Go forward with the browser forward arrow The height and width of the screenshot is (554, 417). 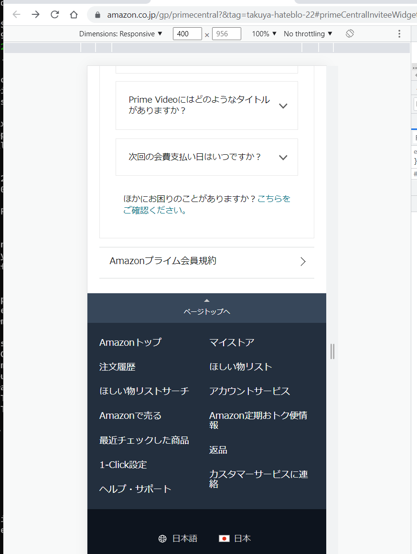(x=35, y=14)
